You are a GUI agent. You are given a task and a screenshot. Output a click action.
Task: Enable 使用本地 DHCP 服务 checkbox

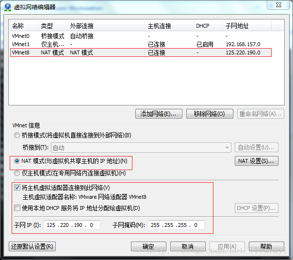tap(17, 208)
